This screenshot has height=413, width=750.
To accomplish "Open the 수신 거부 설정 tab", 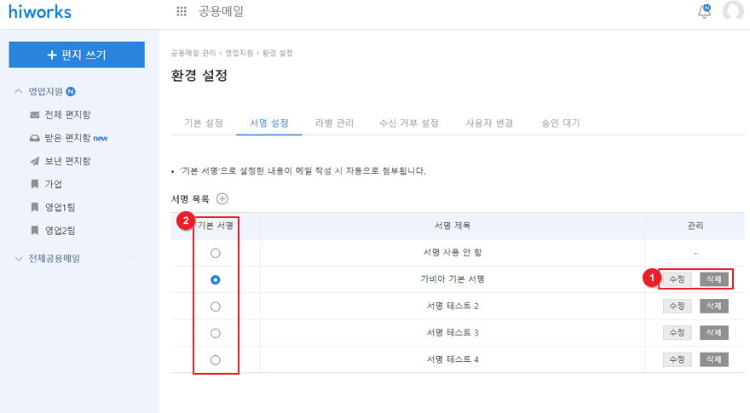I will point(408,123).
